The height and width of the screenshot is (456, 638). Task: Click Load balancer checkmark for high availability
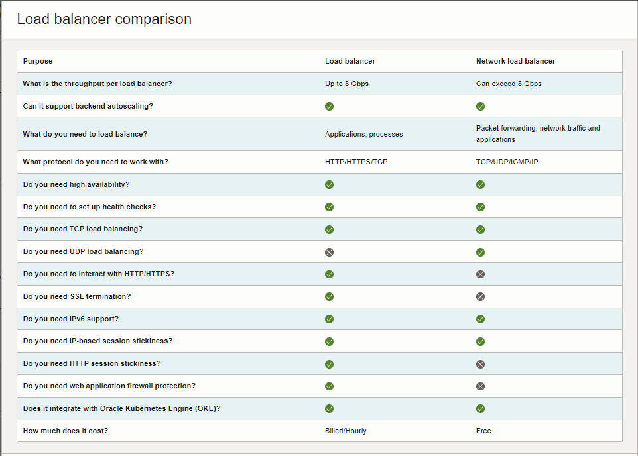click(329, 184)
